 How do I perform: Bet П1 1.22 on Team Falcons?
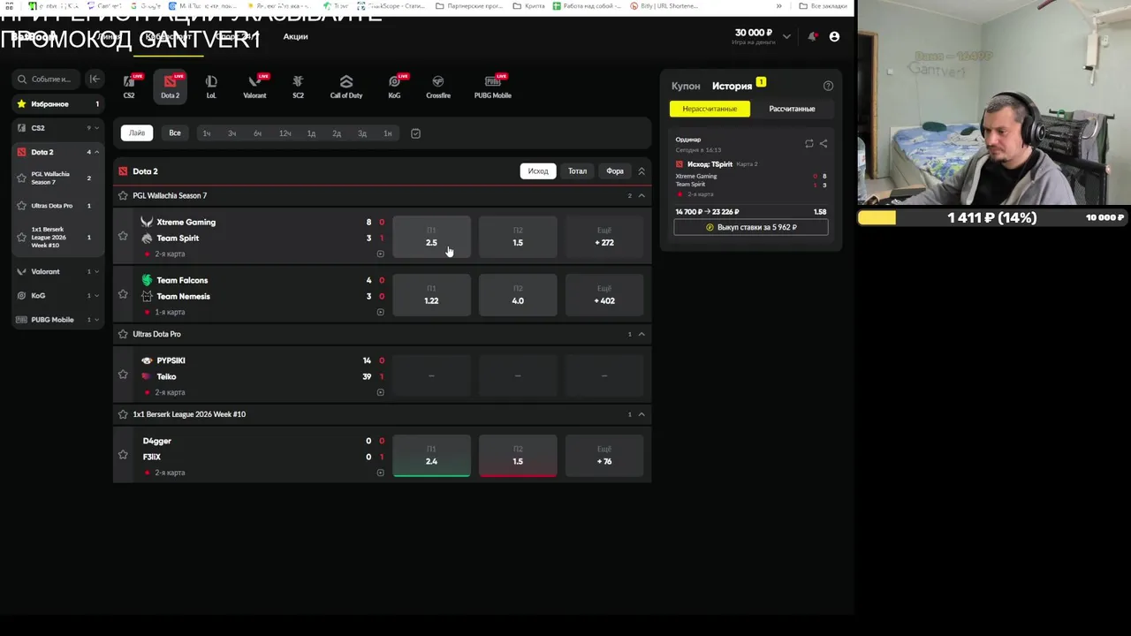(x=431, y=295)
